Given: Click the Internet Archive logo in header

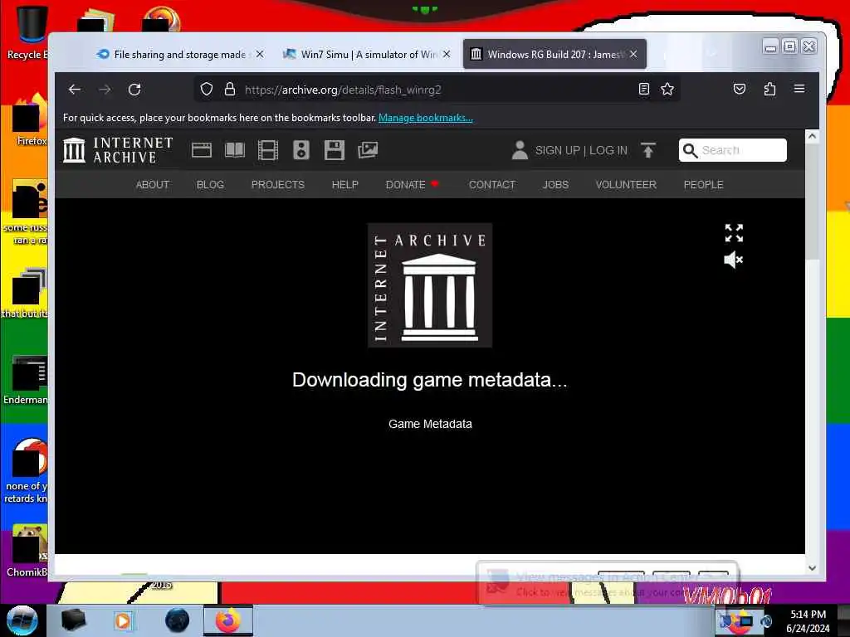Looking at the screenshot, I should (118, 150).
